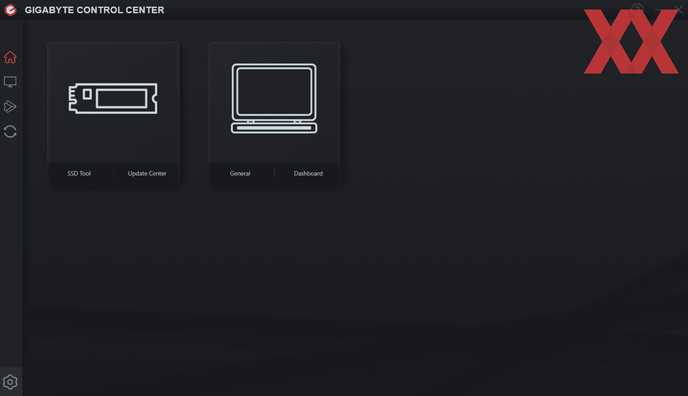Open the settings gear in the sidebar
688x396 pixels.
[x=10, y=382]
